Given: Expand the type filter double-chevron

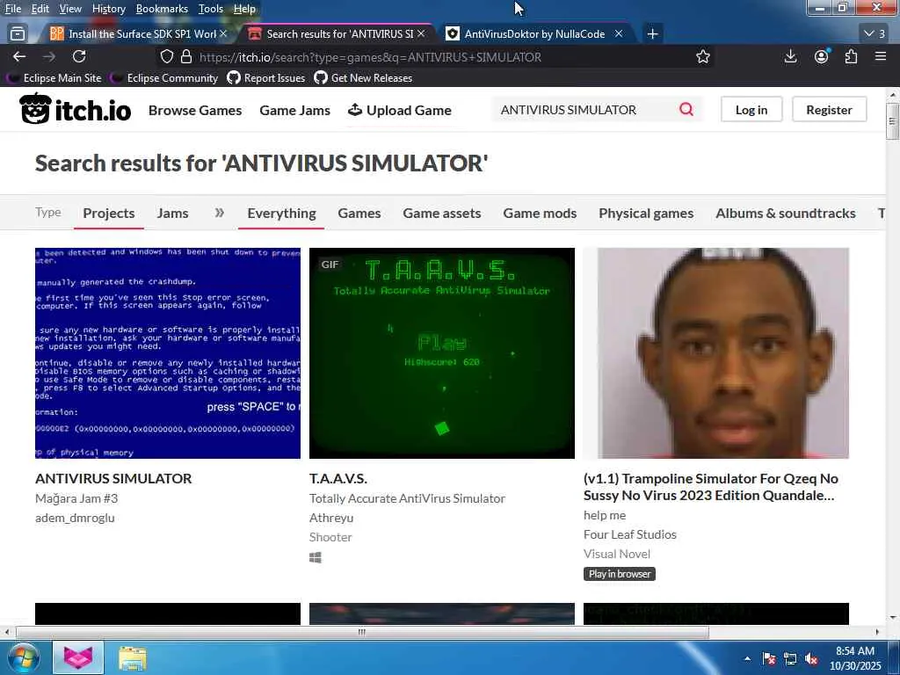Looking at the screenshot, I should [219, 213].
